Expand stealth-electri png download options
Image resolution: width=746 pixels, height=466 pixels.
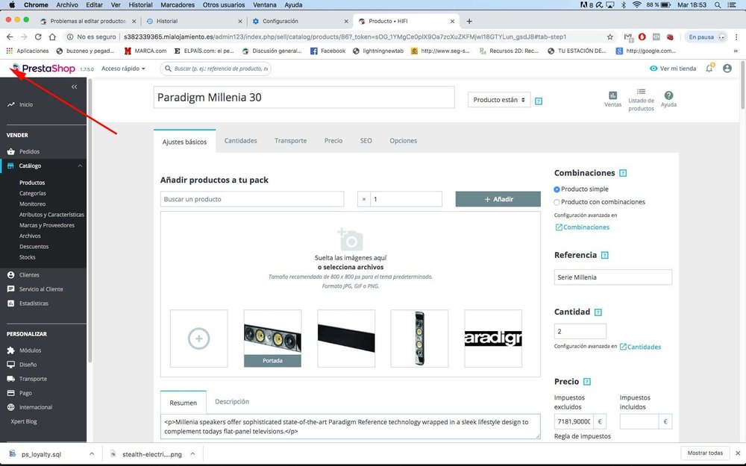pyautogui.click(x=192, y=454)
